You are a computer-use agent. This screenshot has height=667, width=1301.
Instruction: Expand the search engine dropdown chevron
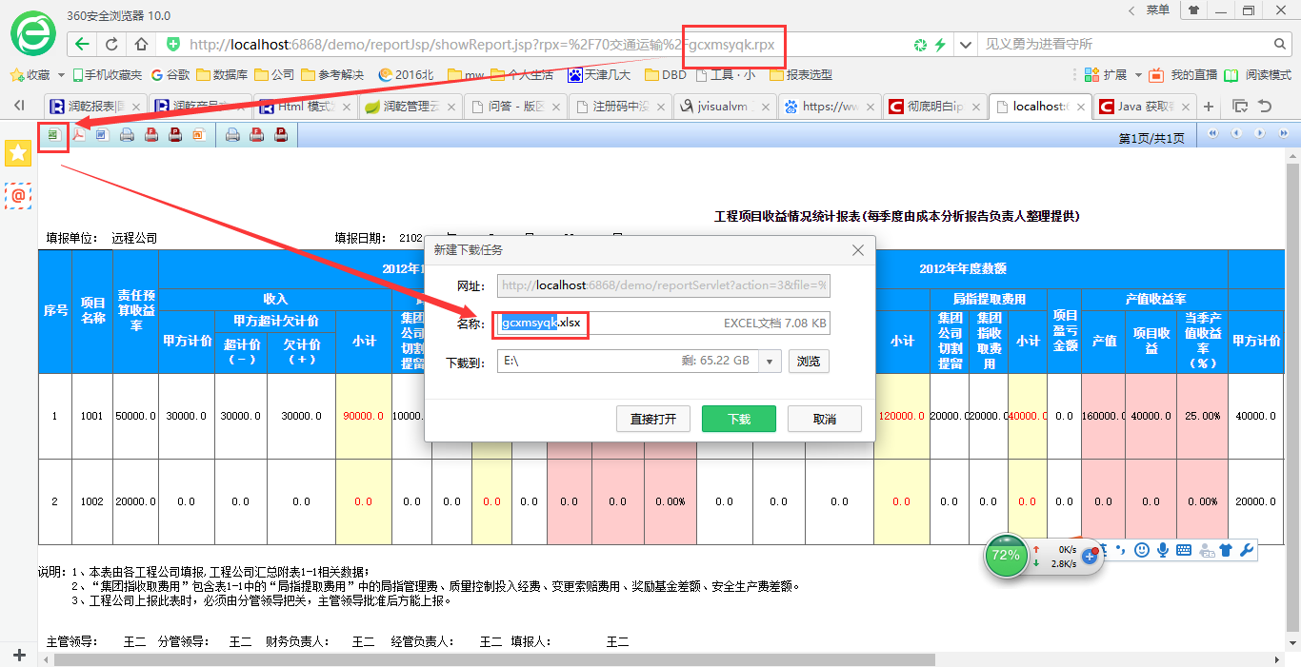point(965,45)
